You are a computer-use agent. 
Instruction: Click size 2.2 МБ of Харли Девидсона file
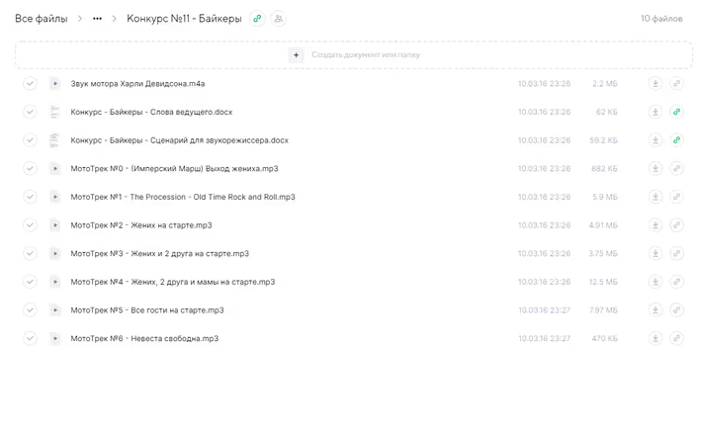point(605,84)
